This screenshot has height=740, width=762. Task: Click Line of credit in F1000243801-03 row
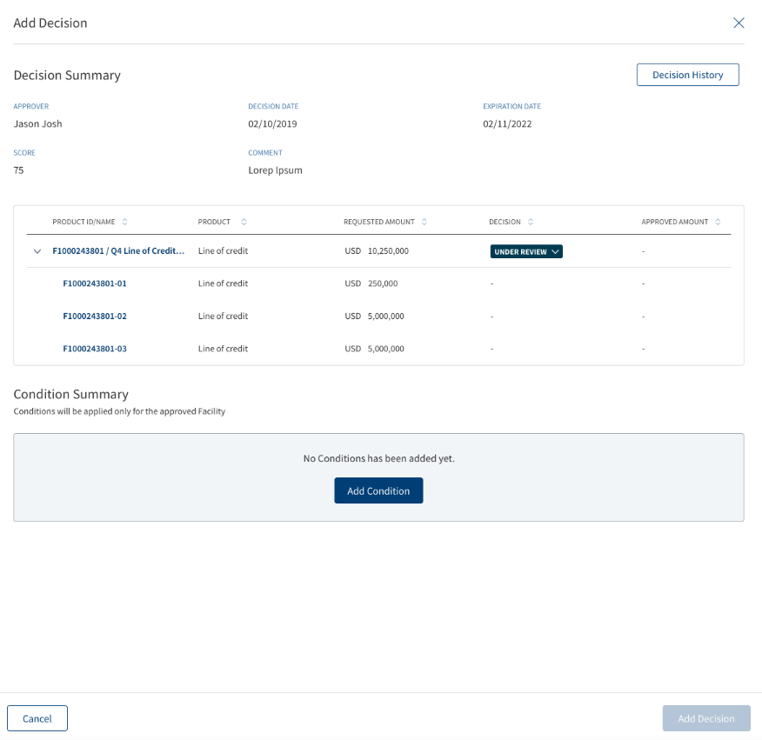click(x=223, y=349)
